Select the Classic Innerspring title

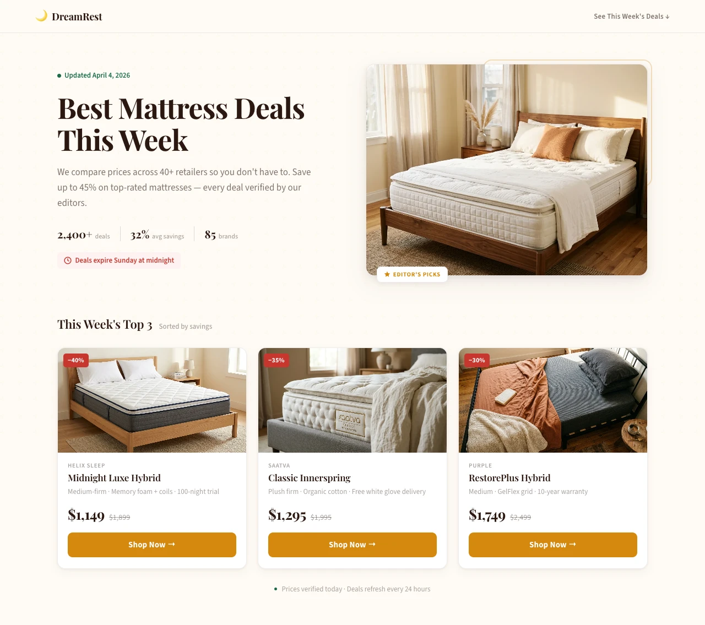309,478
